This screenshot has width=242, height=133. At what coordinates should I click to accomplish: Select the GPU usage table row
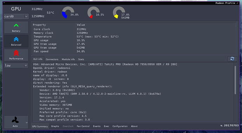134,40
